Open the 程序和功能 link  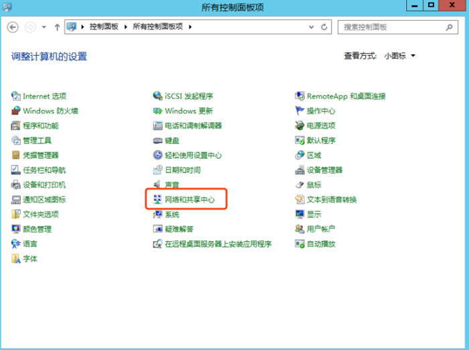(40, 126)
